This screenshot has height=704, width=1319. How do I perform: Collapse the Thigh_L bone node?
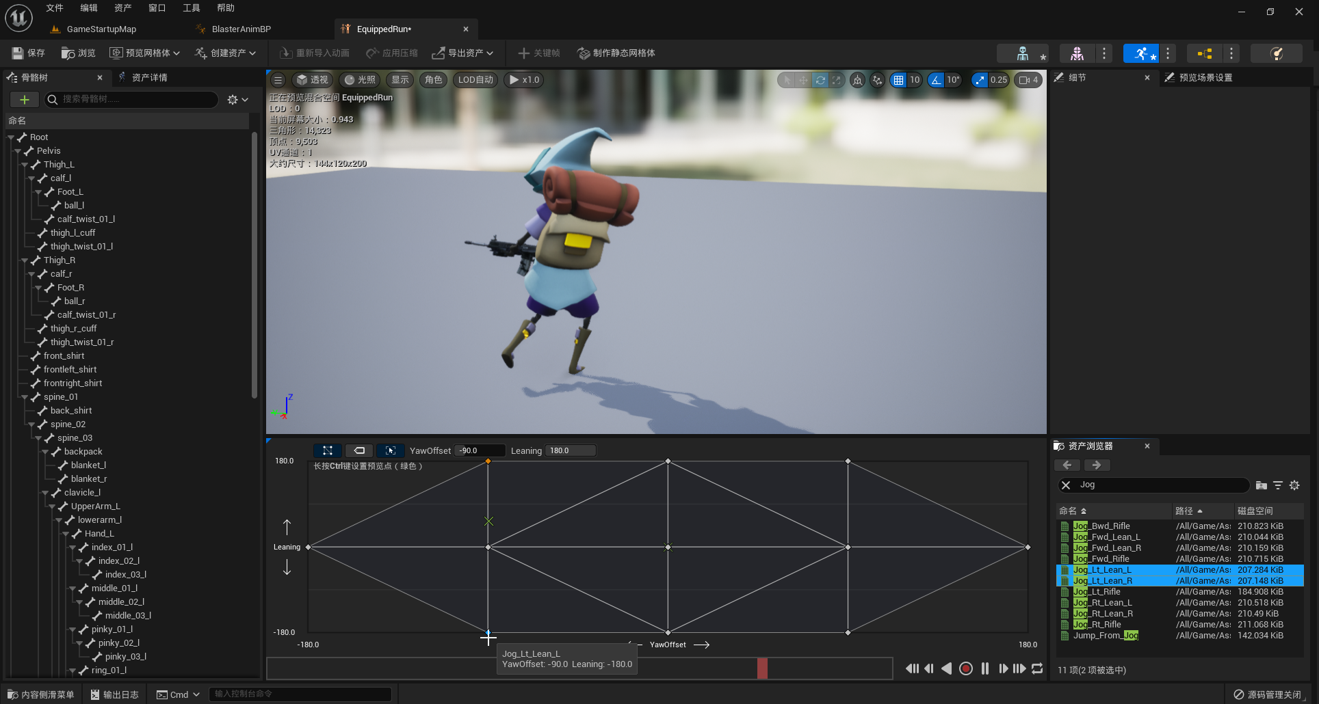25,165
